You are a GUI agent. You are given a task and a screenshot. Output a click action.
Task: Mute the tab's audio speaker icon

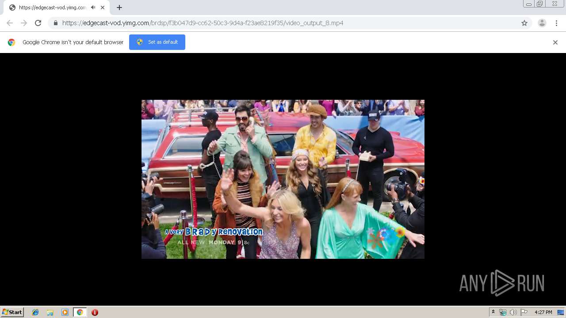[x=93, y=8]
